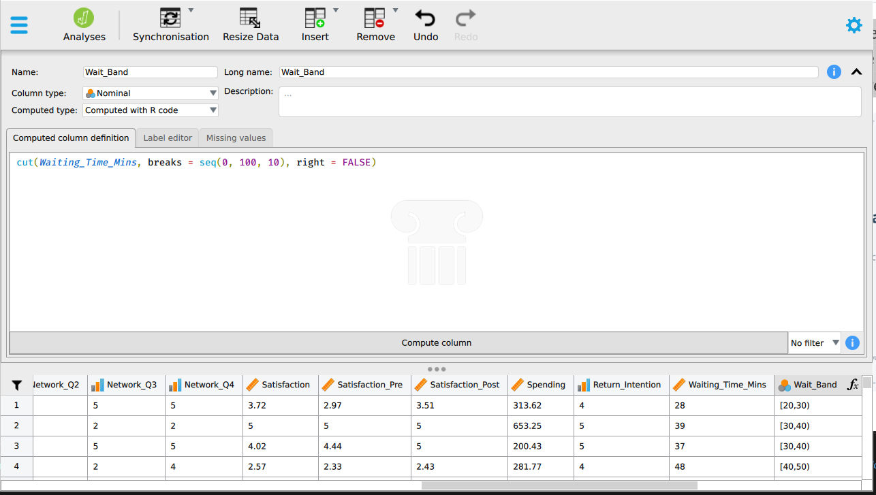Click the Insert column icon
Image resolution: width=876 pixels, height=495 pixels.
pos(315,18)
